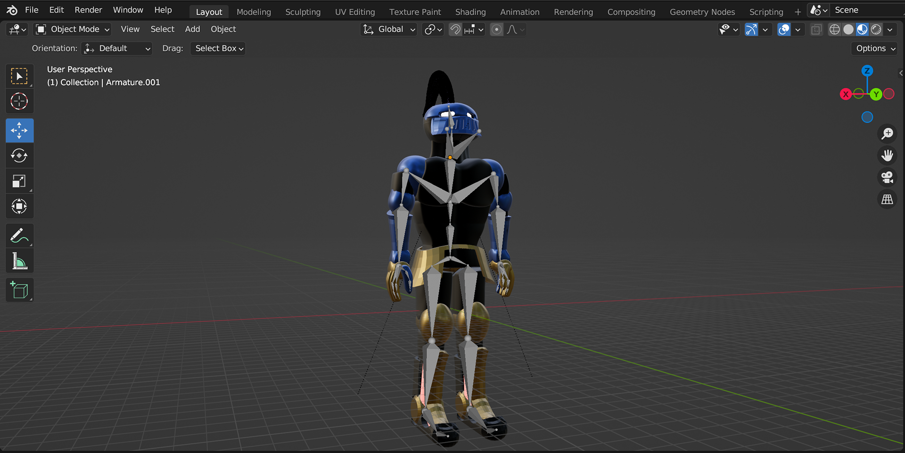The width and height of the screenshot is (905, 453).
Task: Switch to Geometry Nodes workspace tab
Action: [702, 12]
